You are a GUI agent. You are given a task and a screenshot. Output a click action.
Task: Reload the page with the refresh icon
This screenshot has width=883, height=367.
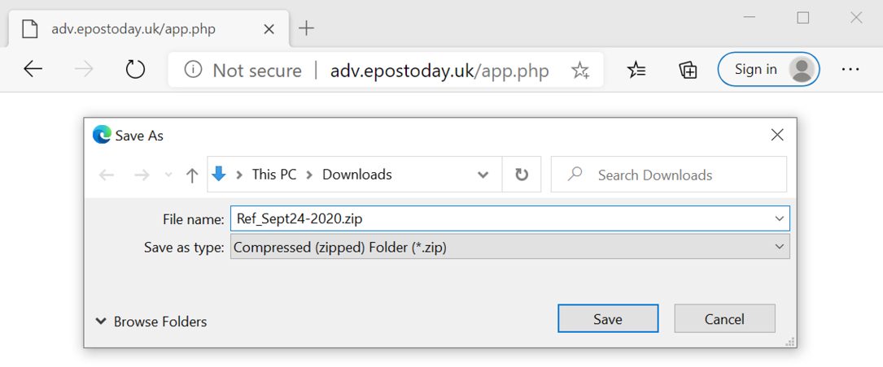(x=135, y=70)
